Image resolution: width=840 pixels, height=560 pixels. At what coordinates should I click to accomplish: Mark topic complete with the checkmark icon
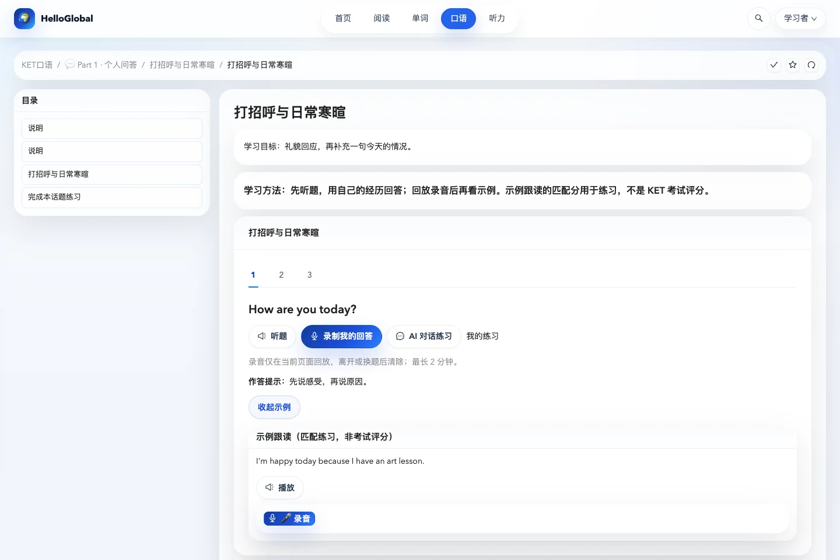[774, 65]
